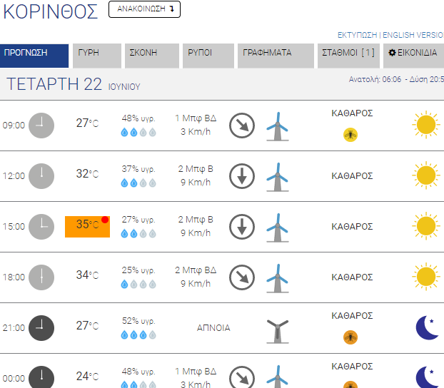Click the north wind arrow icon at 12:00
444x388 pixels.
pos(242,176)
